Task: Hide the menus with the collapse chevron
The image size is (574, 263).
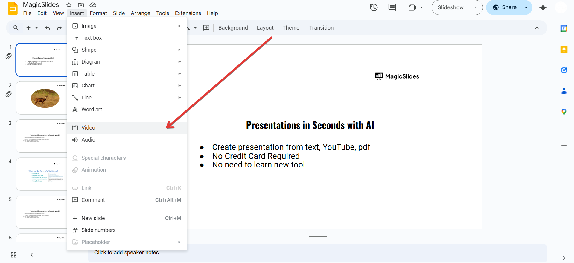Action: 537,28
